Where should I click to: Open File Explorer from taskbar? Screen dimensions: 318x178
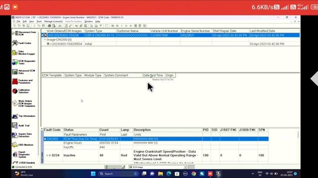pos(160,174)
